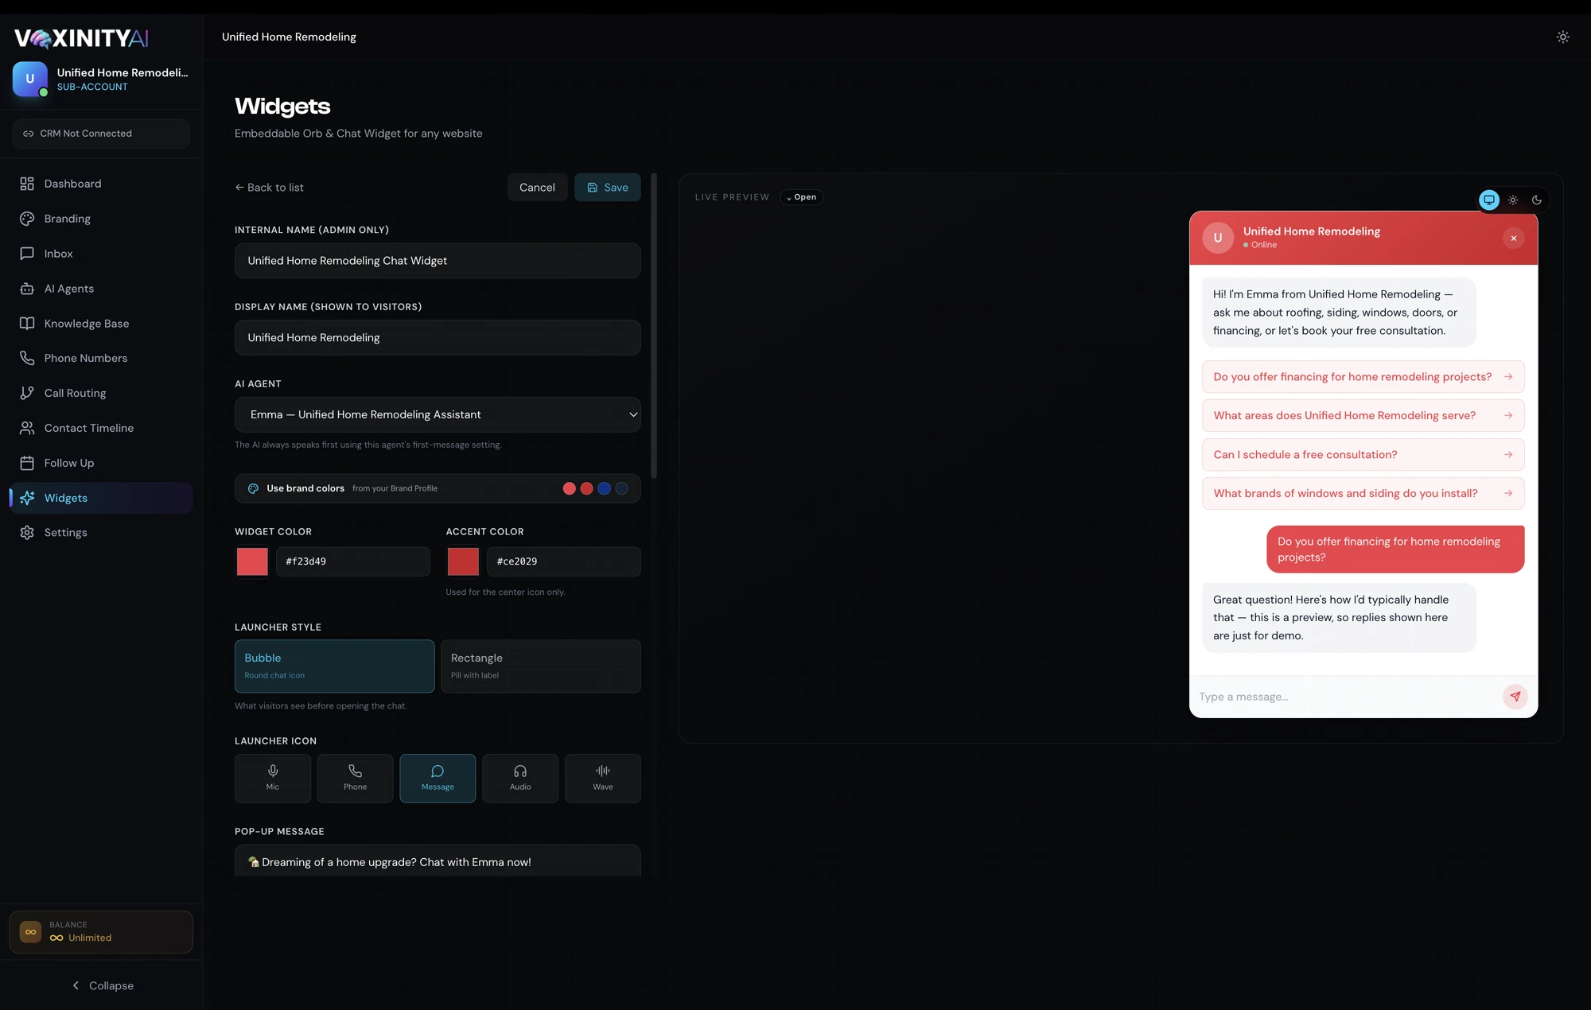Click the Unified Home Remodeling sub-account name
The image size is (1591, 1010).
[x=123, y=72]
